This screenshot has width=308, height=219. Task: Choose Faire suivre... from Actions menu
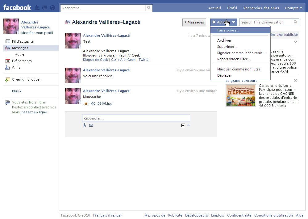[240, 30]
